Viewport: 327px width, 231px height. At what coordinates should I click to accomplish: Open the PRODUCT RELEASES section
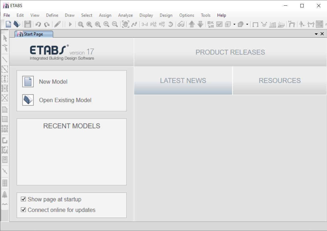coord(230,52)
